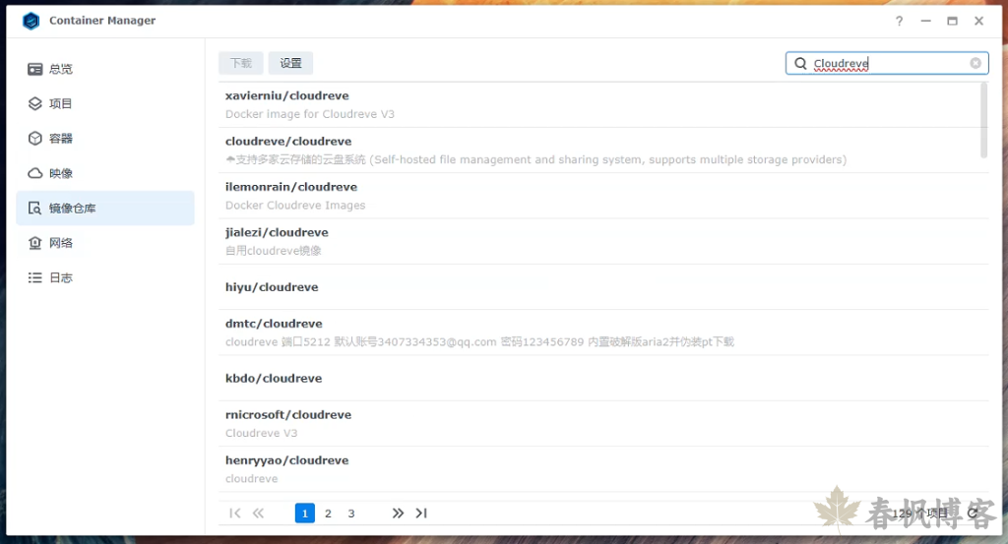The image size is (1008, 544).
Task: Click the network (网络) house icon
Action: coord(34,243)
